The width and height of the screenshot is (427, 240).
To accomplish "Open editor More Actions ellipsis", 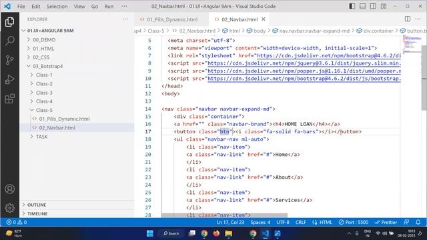I will coord(418,19).
